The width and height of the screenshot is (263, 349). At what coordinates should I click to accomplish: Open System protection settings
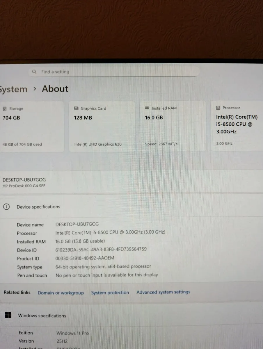[110, 293]
